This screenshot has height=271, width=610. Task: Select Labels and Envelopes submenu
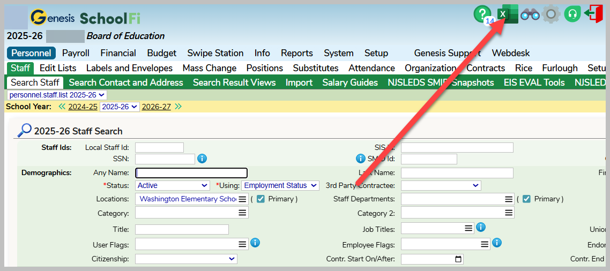click(x=130, y=69)
